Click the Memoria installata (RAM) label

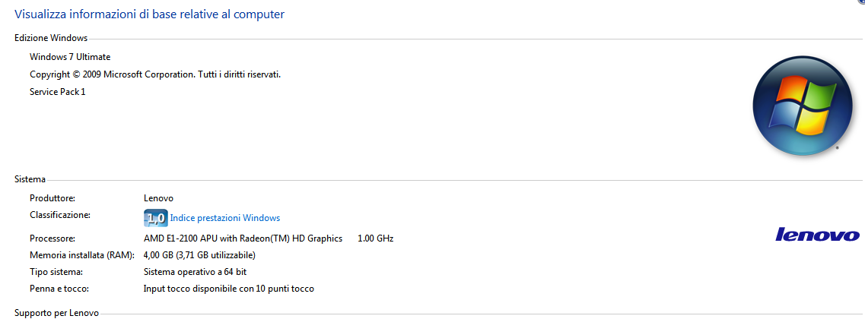[x=82, y=255]
